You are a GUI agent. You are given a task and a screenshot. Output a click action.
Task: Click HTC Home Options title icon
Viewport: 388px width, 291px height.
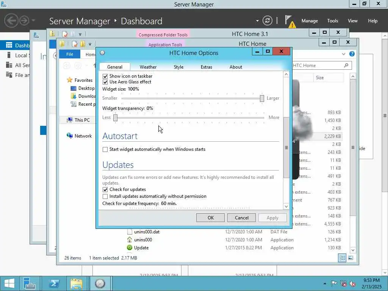pos(102,52)
